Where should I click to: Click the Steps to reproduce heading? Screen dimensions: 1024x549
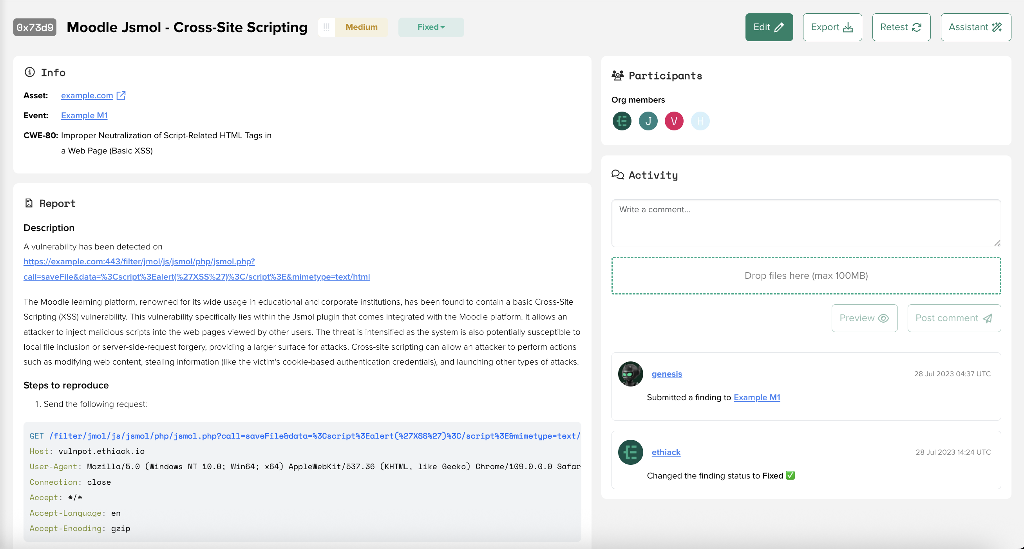point(66,385)
